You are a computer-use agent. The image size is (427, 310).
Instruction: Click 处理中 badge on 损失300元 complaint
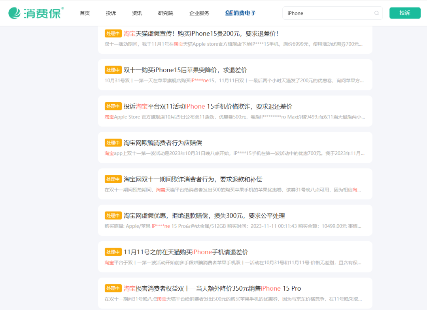(113, 216)
